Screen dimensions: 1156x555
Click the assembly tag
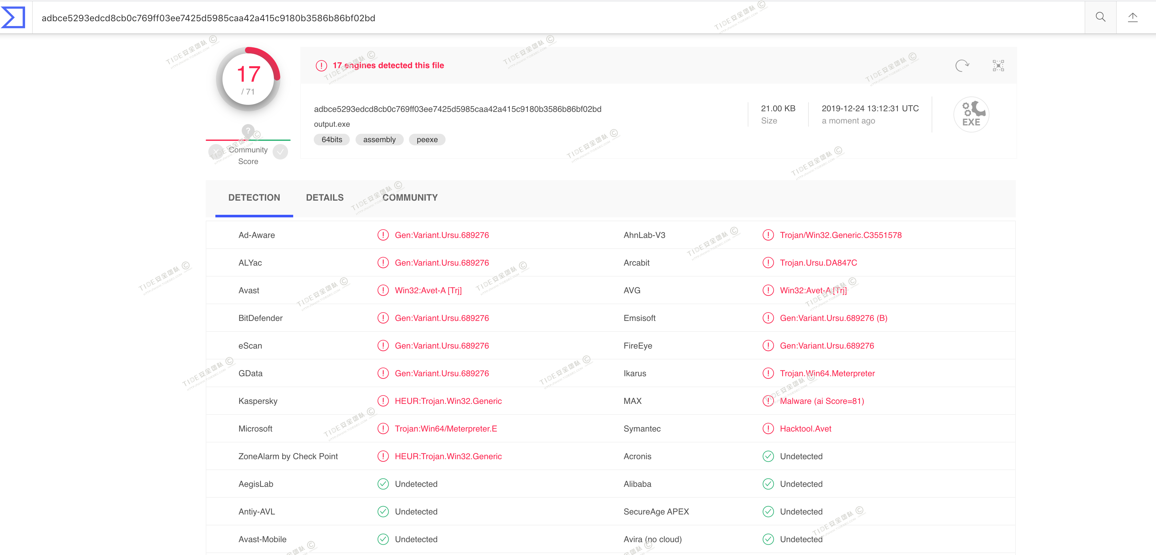click(x=379, y=140)
